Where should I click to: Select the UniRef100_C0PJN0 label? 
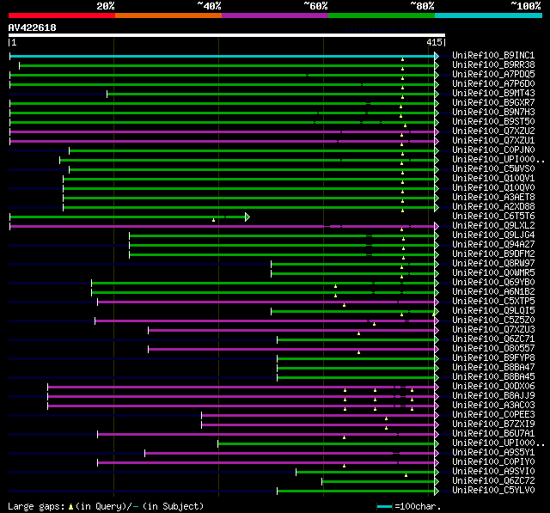point(493,150)
